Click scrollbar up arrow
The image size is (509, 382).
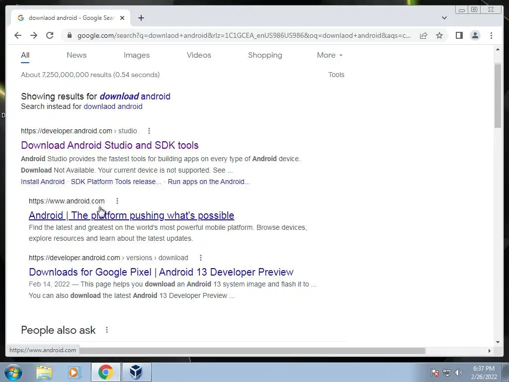point(498,49)
